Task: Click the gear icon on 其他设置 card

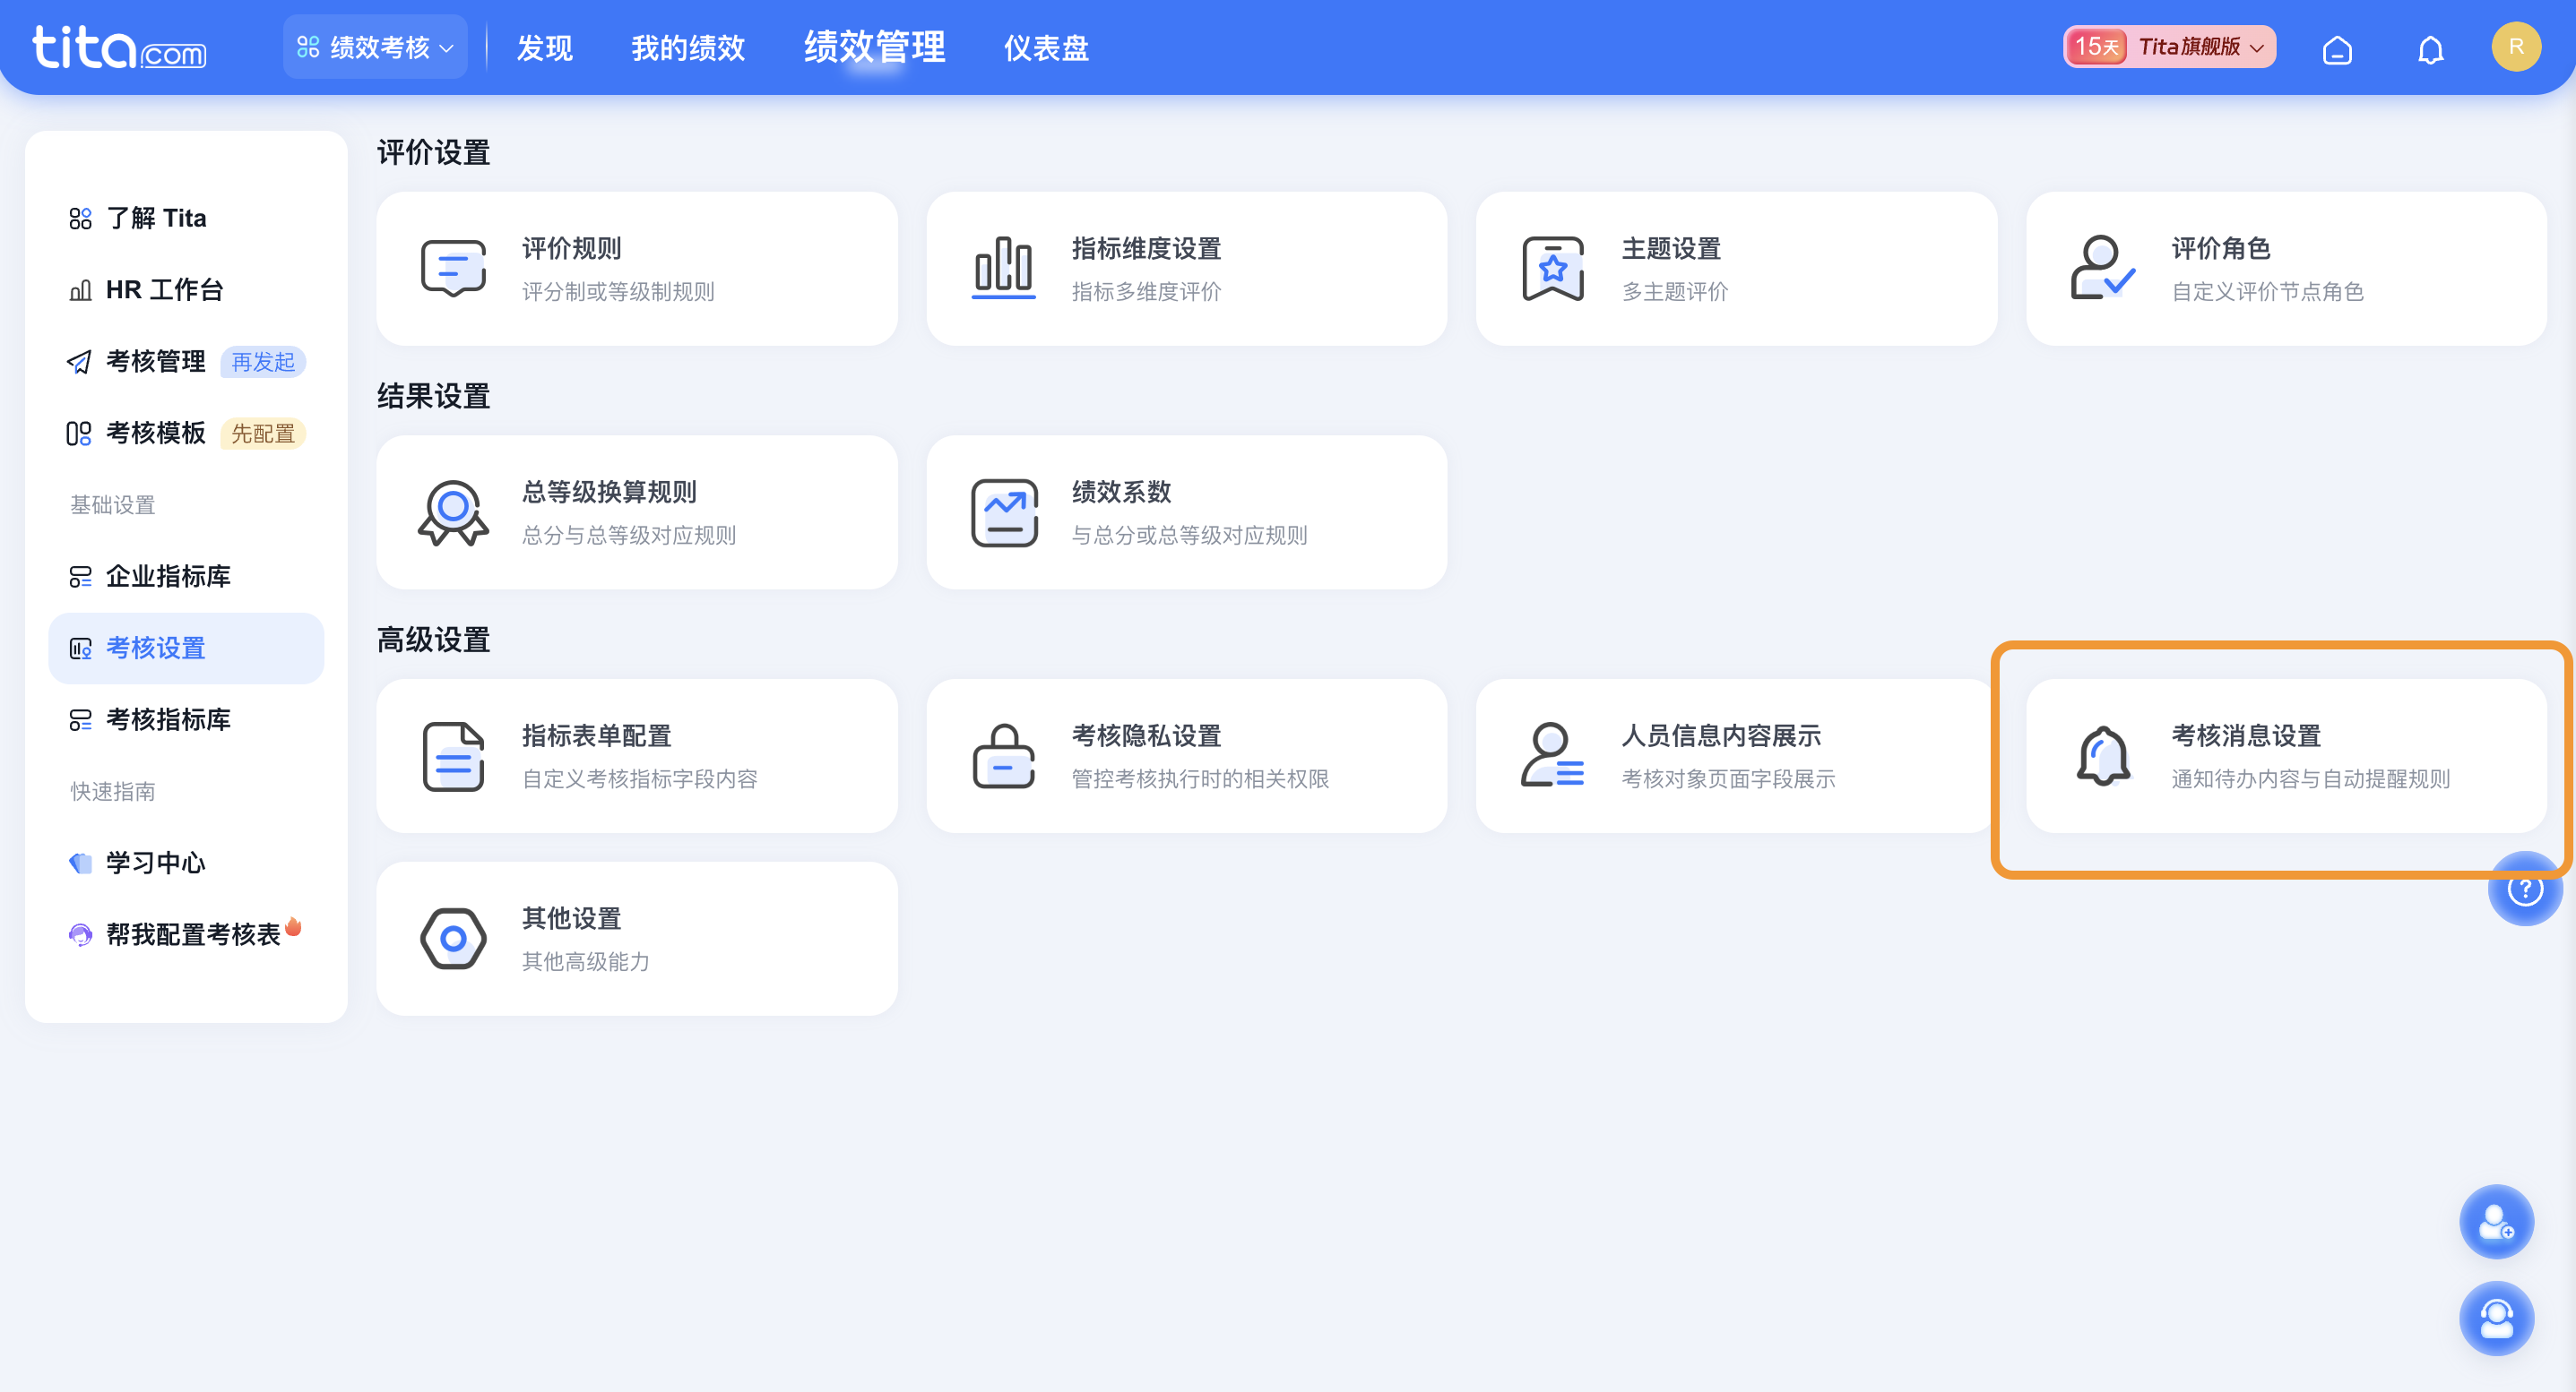Action: pyautogui.click(x=453, y=939)
